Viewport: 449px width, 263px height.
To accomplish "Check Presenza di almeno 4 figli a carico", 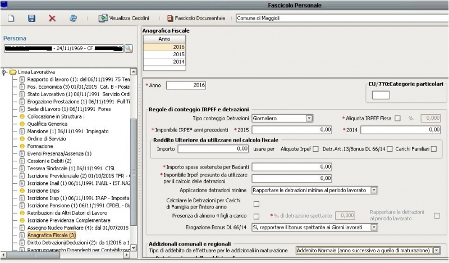I will (256, 216).
